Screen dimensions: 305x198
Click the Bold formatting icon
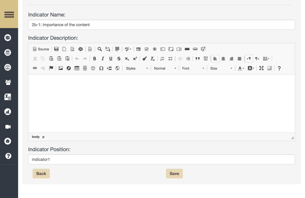click(x=95, y=59)
